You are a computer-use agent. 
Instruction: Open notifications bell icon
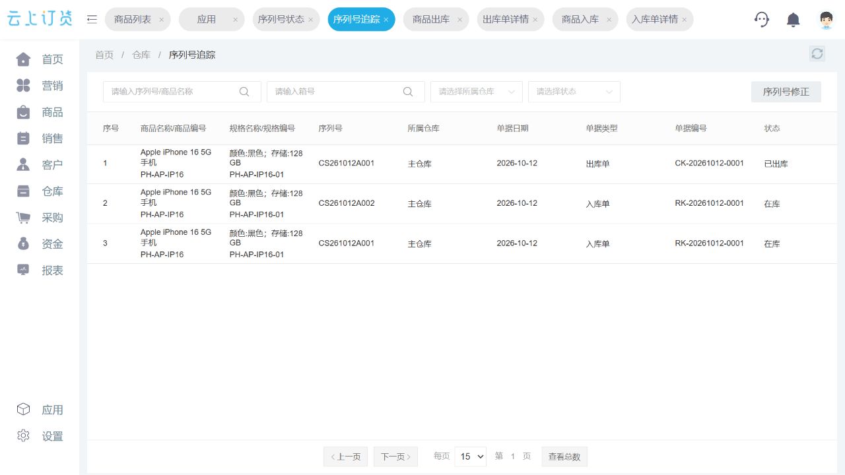(x=794, y=20)
